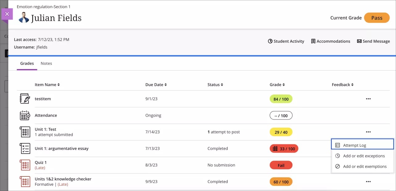Viewport: 396px width, 191px height.
Task: Select the assignment icon for Unit 1: argumentative essay
Action: (x=25, y=148)
